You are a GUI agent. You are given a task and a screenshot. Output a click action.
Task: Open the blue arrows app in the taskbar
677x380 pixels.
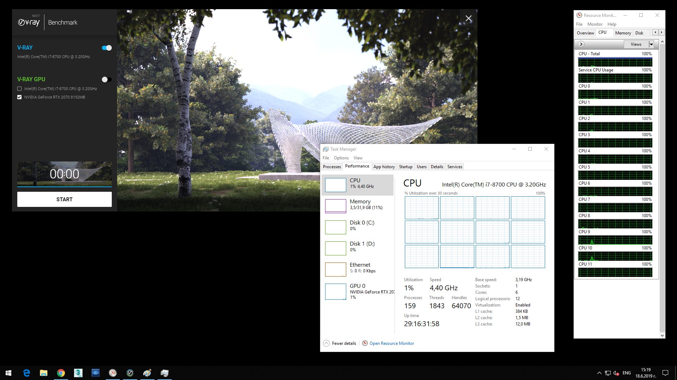pyautogui.click(x=96, y=373)
